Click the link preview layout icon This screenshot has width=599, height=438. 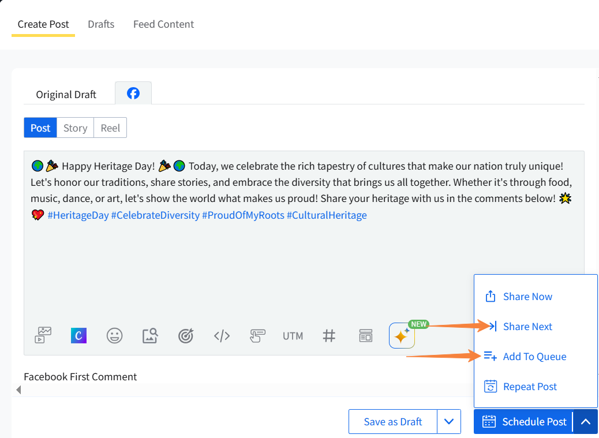366,335
